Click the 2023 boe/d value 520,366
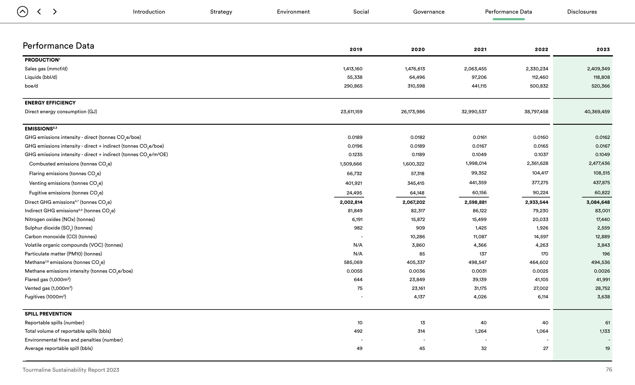Viewport: 635px width, 385px height. click(601, 86)
